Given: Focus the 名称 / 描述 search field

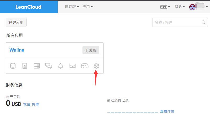Looking at the screenshot, I should pyautogui.click(x=176, y=22).
